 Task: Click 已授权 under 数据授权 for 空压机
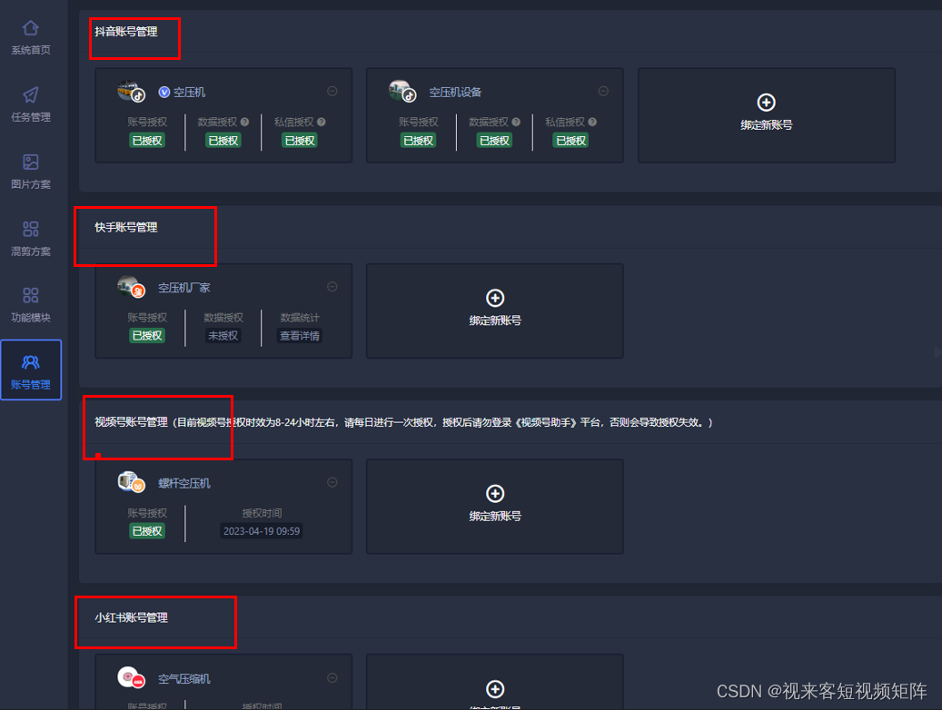(x=223, y=141)
